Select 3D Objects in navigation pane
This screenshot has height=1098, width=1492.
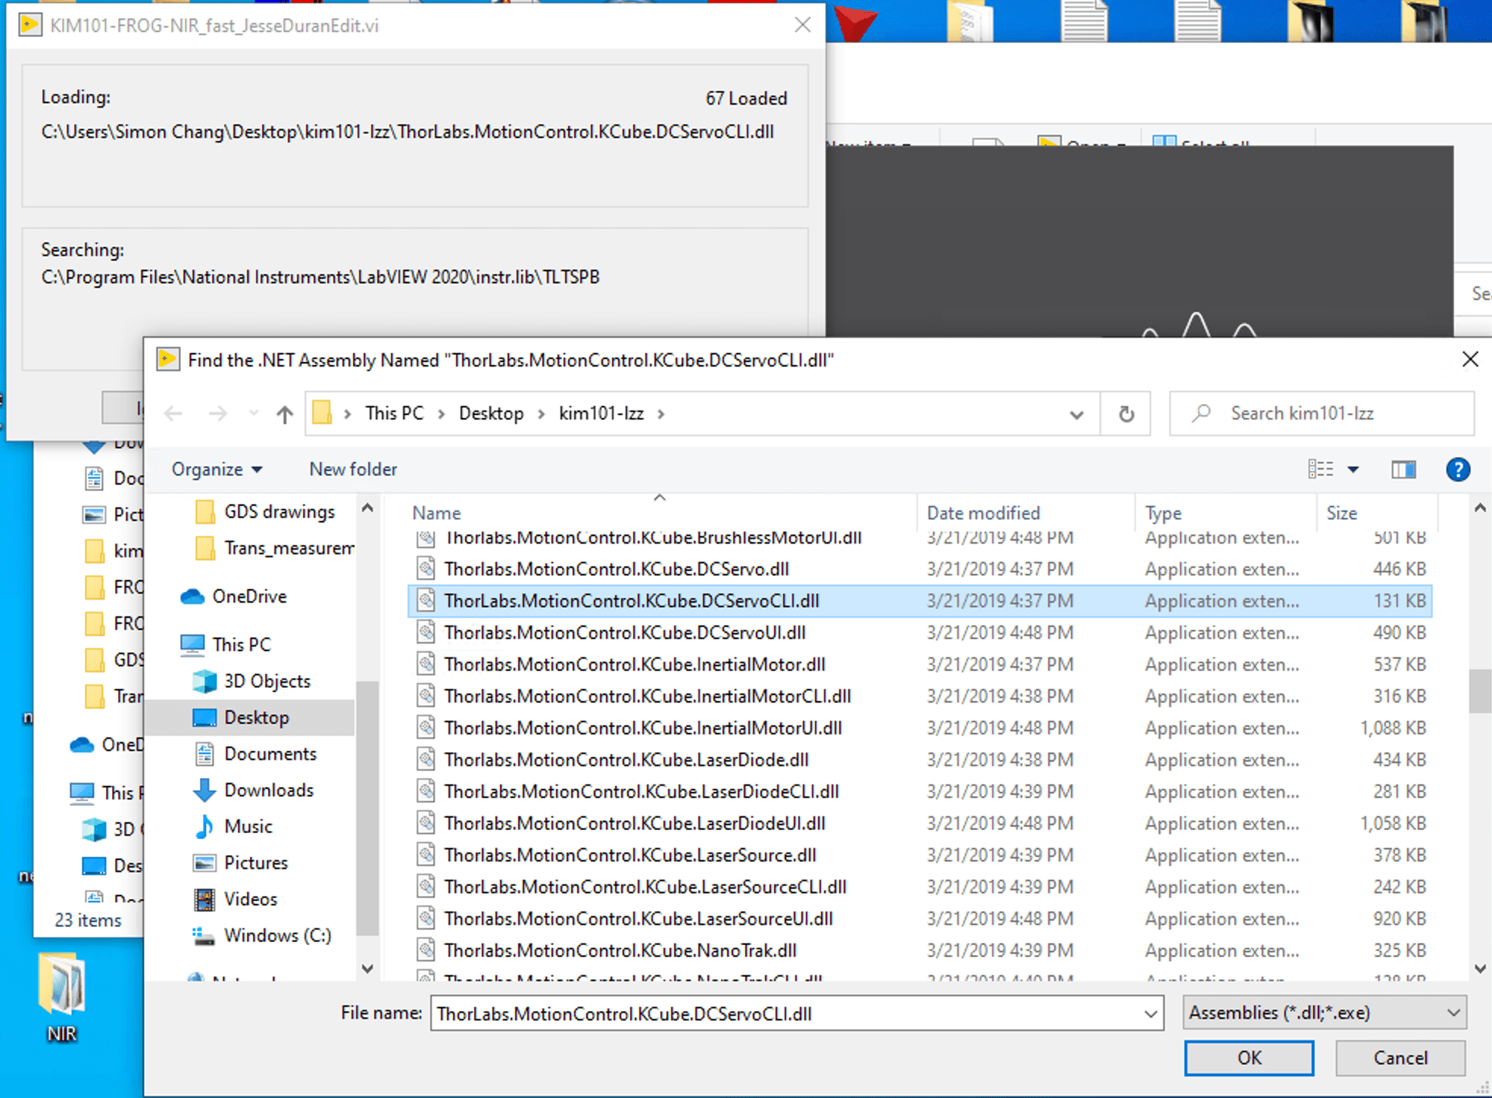251,681
